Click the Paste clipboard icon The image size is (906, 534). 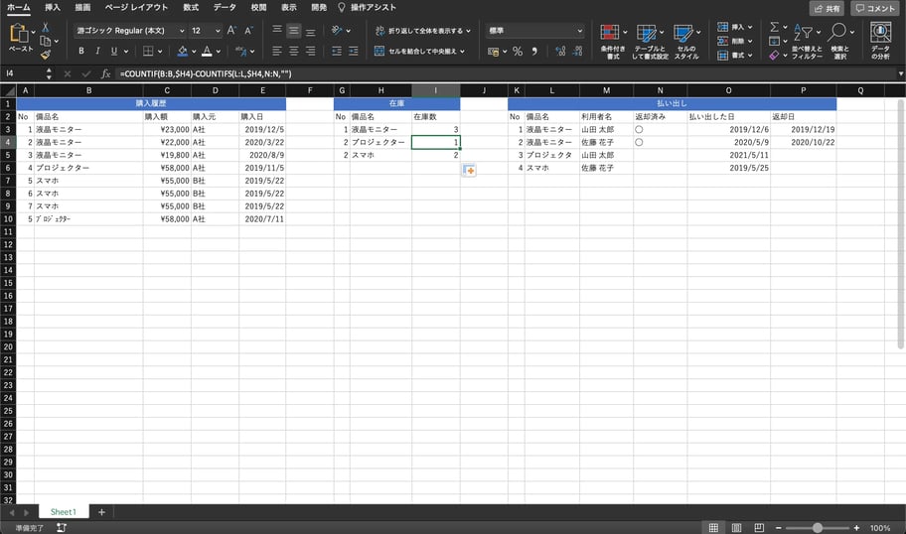coord(19,33)
